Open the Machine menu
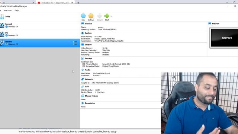 point(8,10)
